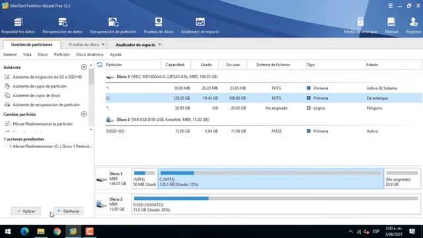Open Analizador de espacio tool

point(200,26)
